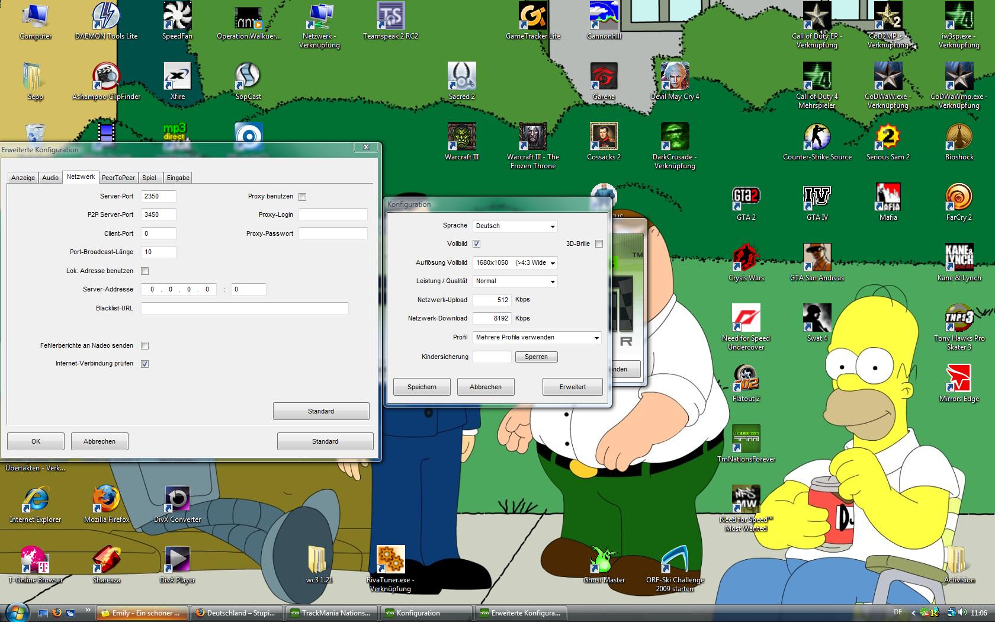The image size is (995, 622).
Task: Open Serious Sam 2 icon
Action: pyautogui.click(x=888, y=142)
